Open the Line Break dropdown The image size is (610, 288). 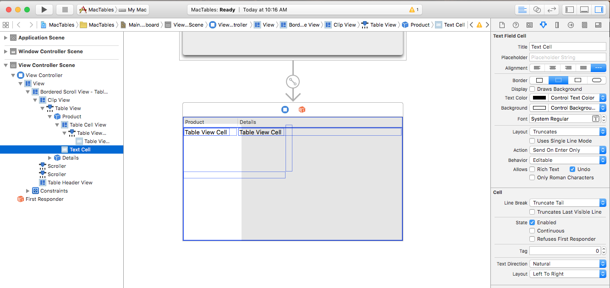point(567,202)
